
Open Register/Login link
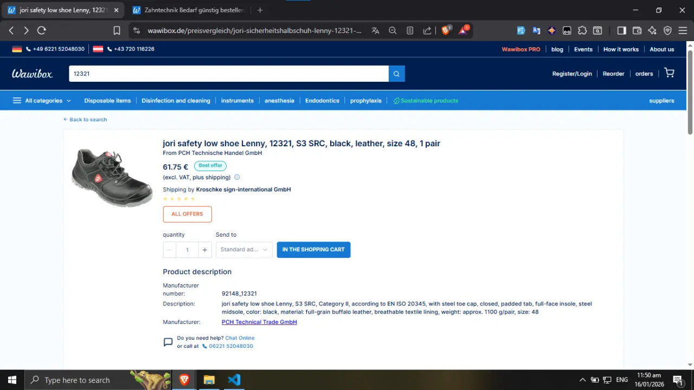pyautogui.click(x=572, y=74)
